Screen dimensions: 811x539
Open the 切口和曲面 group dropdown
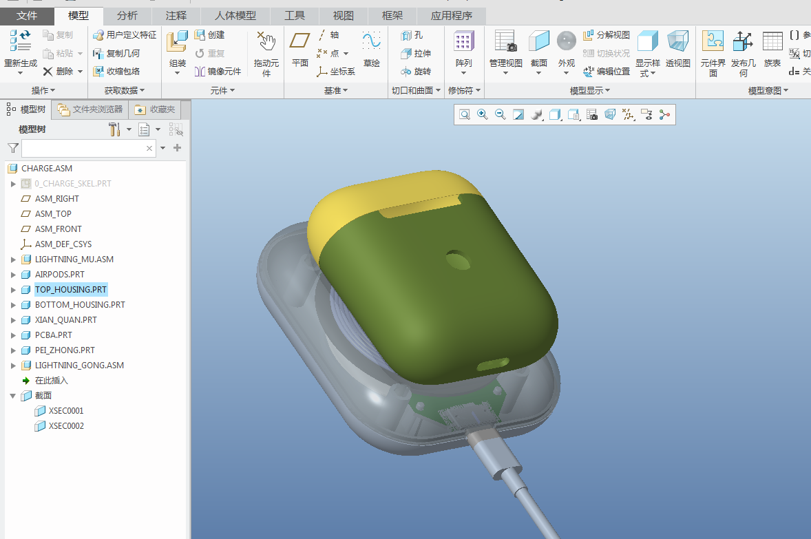(417, 91)
